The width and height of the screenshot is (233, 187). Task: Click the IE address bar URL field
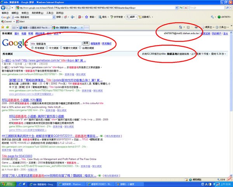[x=95, y=8]
